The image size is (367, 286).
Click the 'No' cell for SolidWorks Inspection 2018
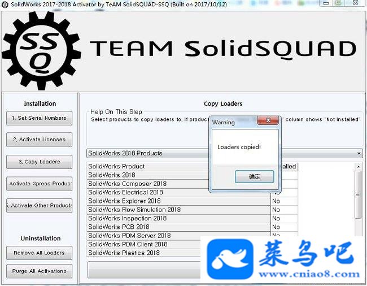coord(285,218)
